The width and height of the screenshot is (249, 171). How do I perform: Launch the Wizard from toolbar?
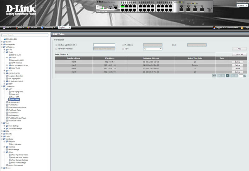point(32,28)
